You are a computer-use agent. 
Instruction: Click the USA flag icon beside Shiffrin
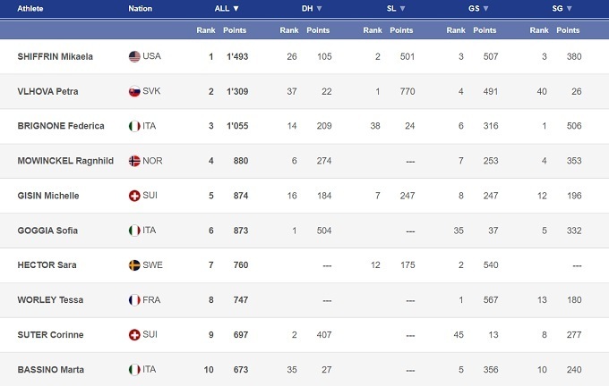(135, 56)
